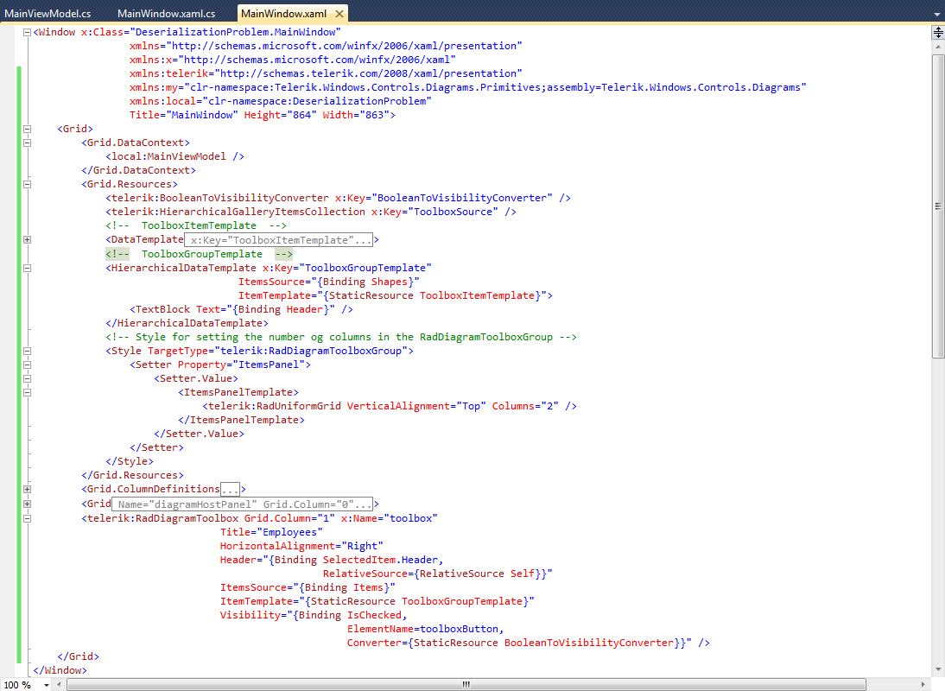Click the horizontal scrollbar thumb
This screenshot has width=945, height=691.
click(466, 684)
